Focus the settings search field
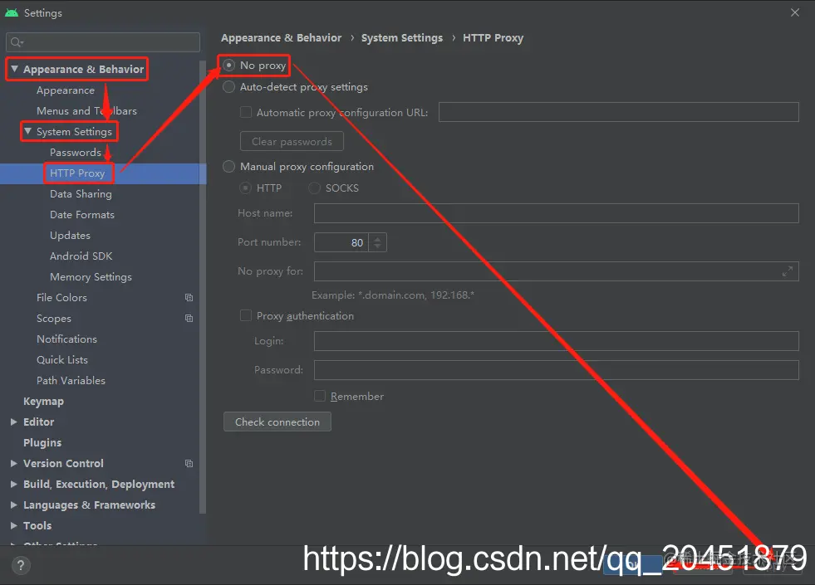The height and width of the screenshot is (585, 815). pos(103,42)
